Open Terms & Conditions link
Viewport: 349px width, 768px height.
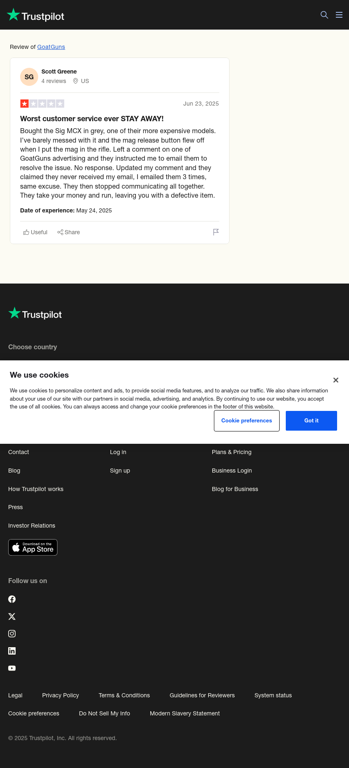coord(124,695)
